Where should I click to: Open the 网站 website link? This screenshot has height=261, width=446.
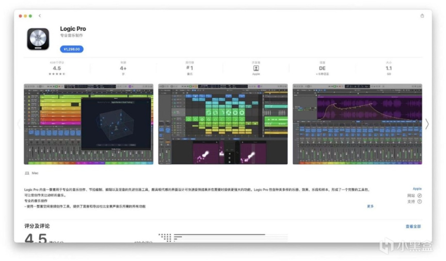click(x=415, y=196)
